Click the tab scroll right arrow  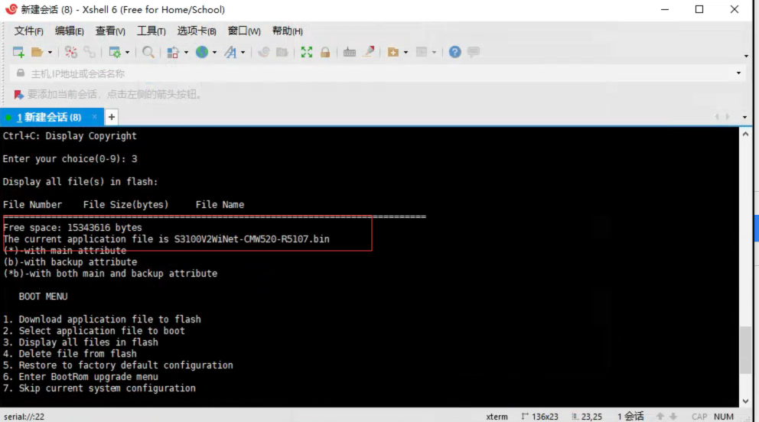728,117
